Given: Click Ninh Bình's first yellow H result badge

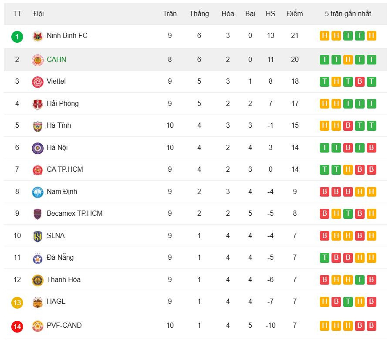Looking at the screenshot, I should click(324, 36).
